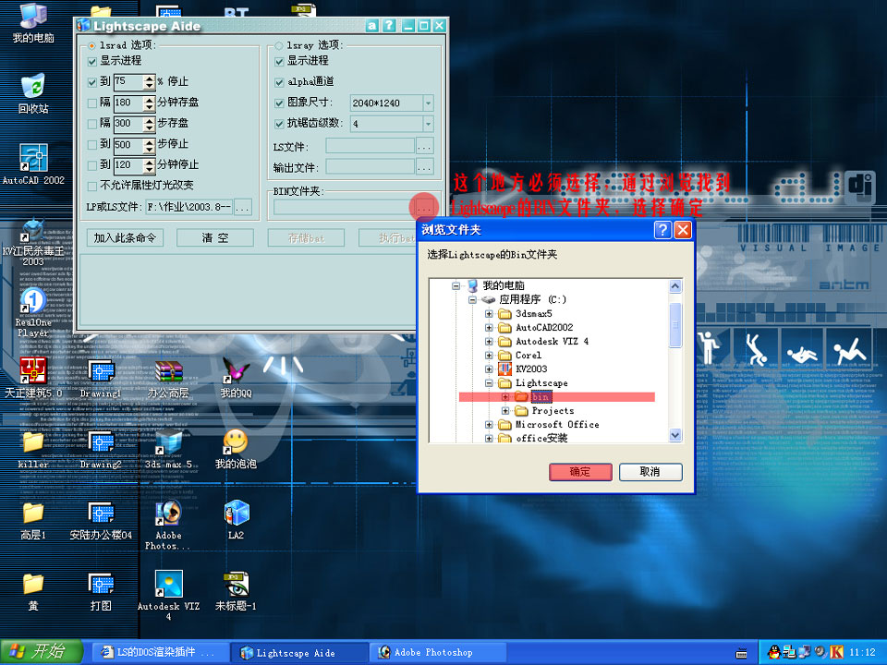Expand the Corel folder node
The image size is (887, 665).
coord(490,355)
